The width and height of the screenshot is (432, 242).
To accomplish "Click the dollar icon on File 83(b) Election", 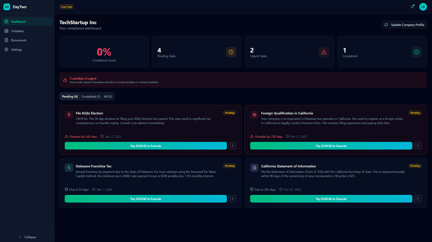I will pos(69,115).
